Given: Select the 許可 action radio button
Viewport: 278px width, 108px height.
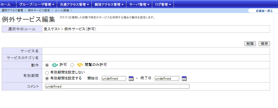Looking at the screenshot, I should click(47, 65).
